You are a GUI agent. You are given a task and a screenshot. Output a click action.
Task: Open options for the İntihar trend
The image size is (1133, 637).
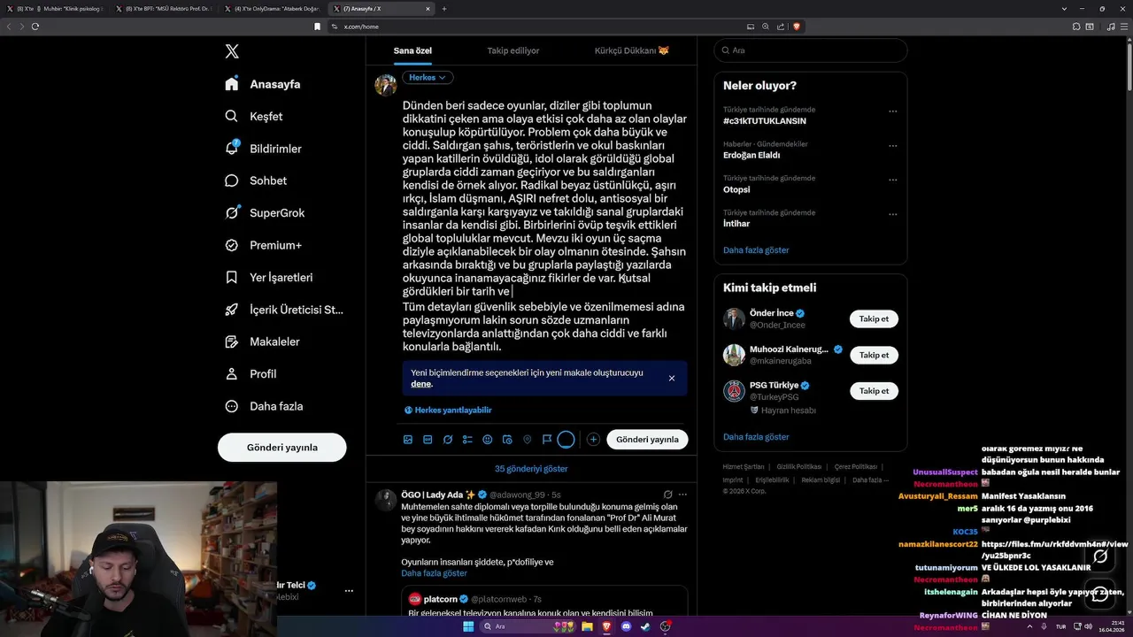point(893,214)
